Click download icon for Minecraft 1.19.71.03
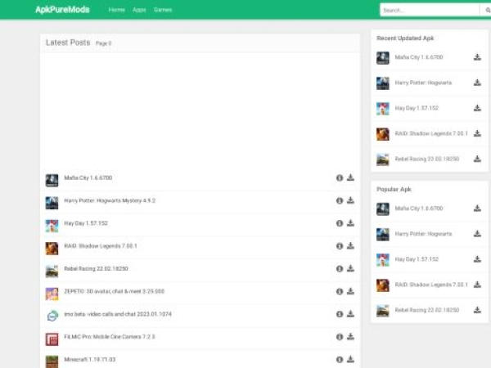This screenshot has height=368, width=491. coord(350,359)
